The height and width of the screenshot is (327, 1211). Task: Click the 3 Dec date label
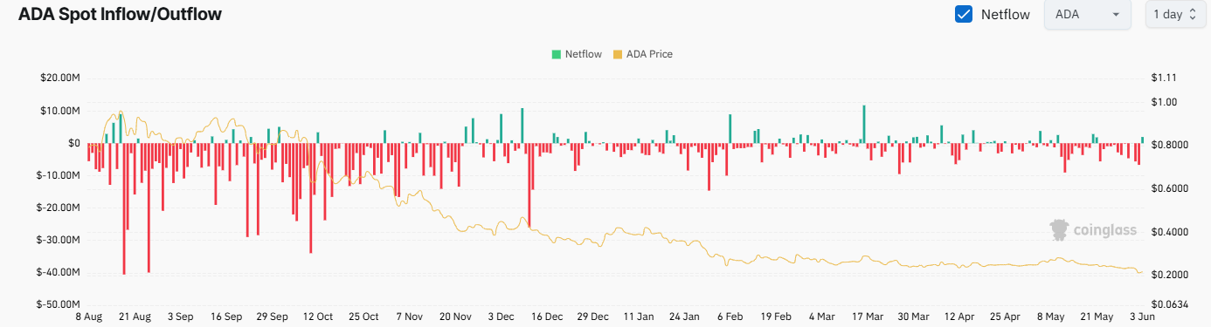[502, 317]
